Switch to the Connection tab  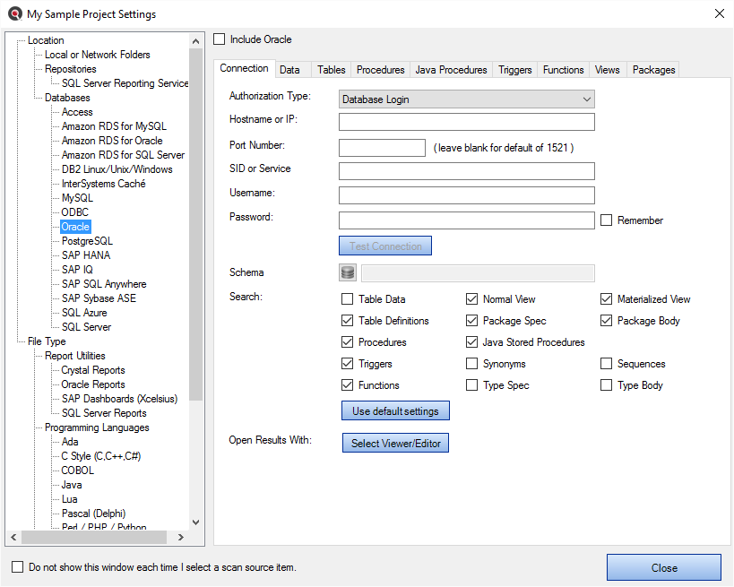244,68
